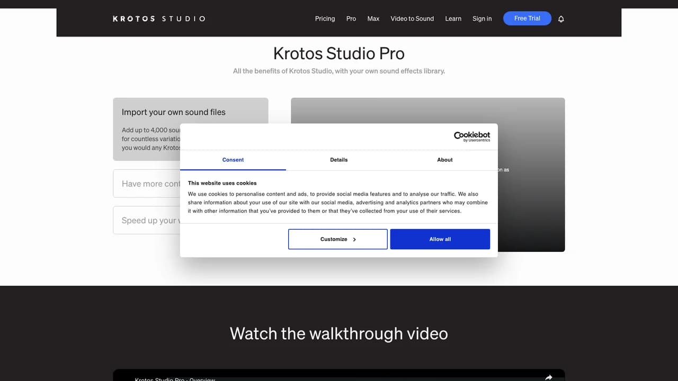Switch to the About tab
Image resolution: width=678 pixels, height=381 pixels.
445,160
